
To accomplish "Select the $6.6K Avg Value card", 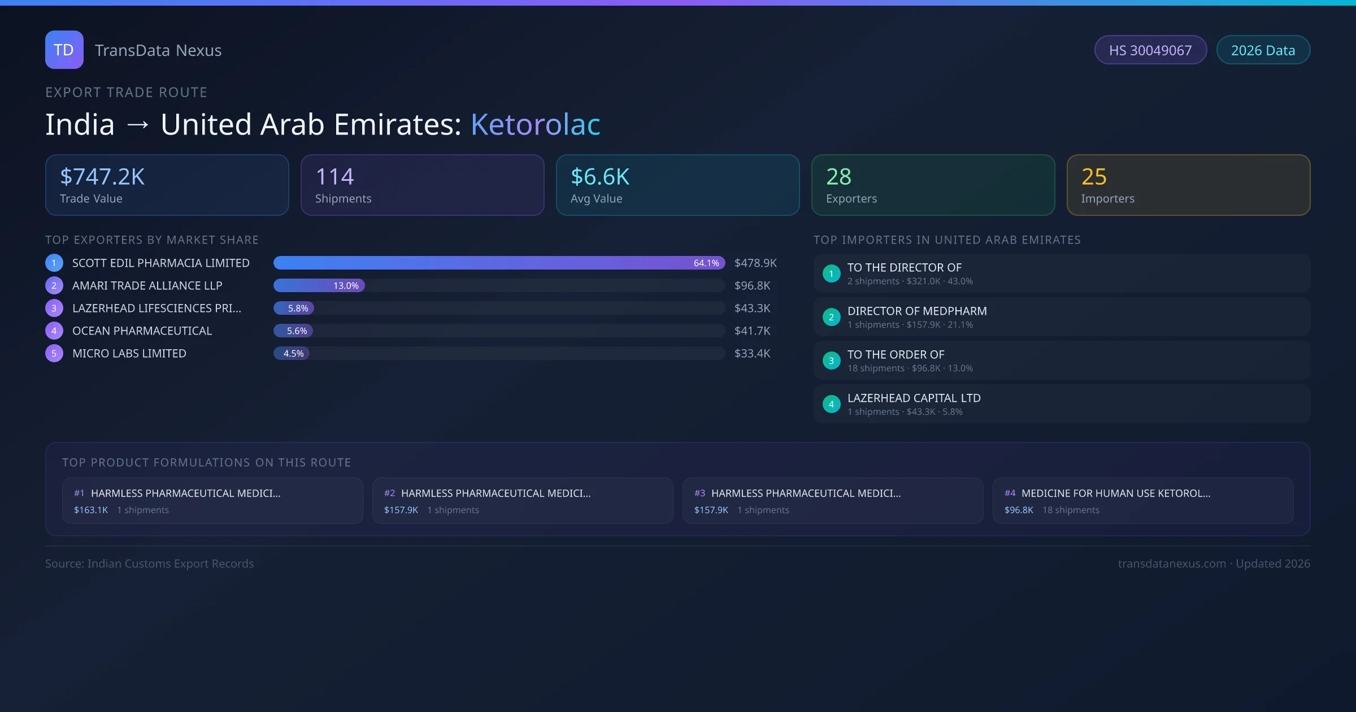I will (677, 185).
